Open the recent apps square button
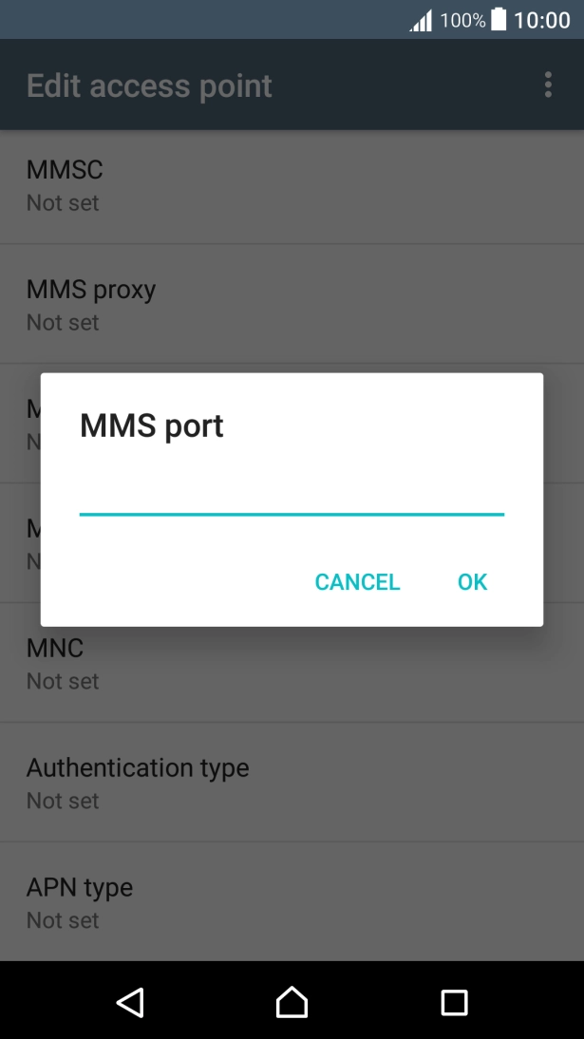Image resolution: width=584 pixels, height=1039 pixels. click(454, 1002)
